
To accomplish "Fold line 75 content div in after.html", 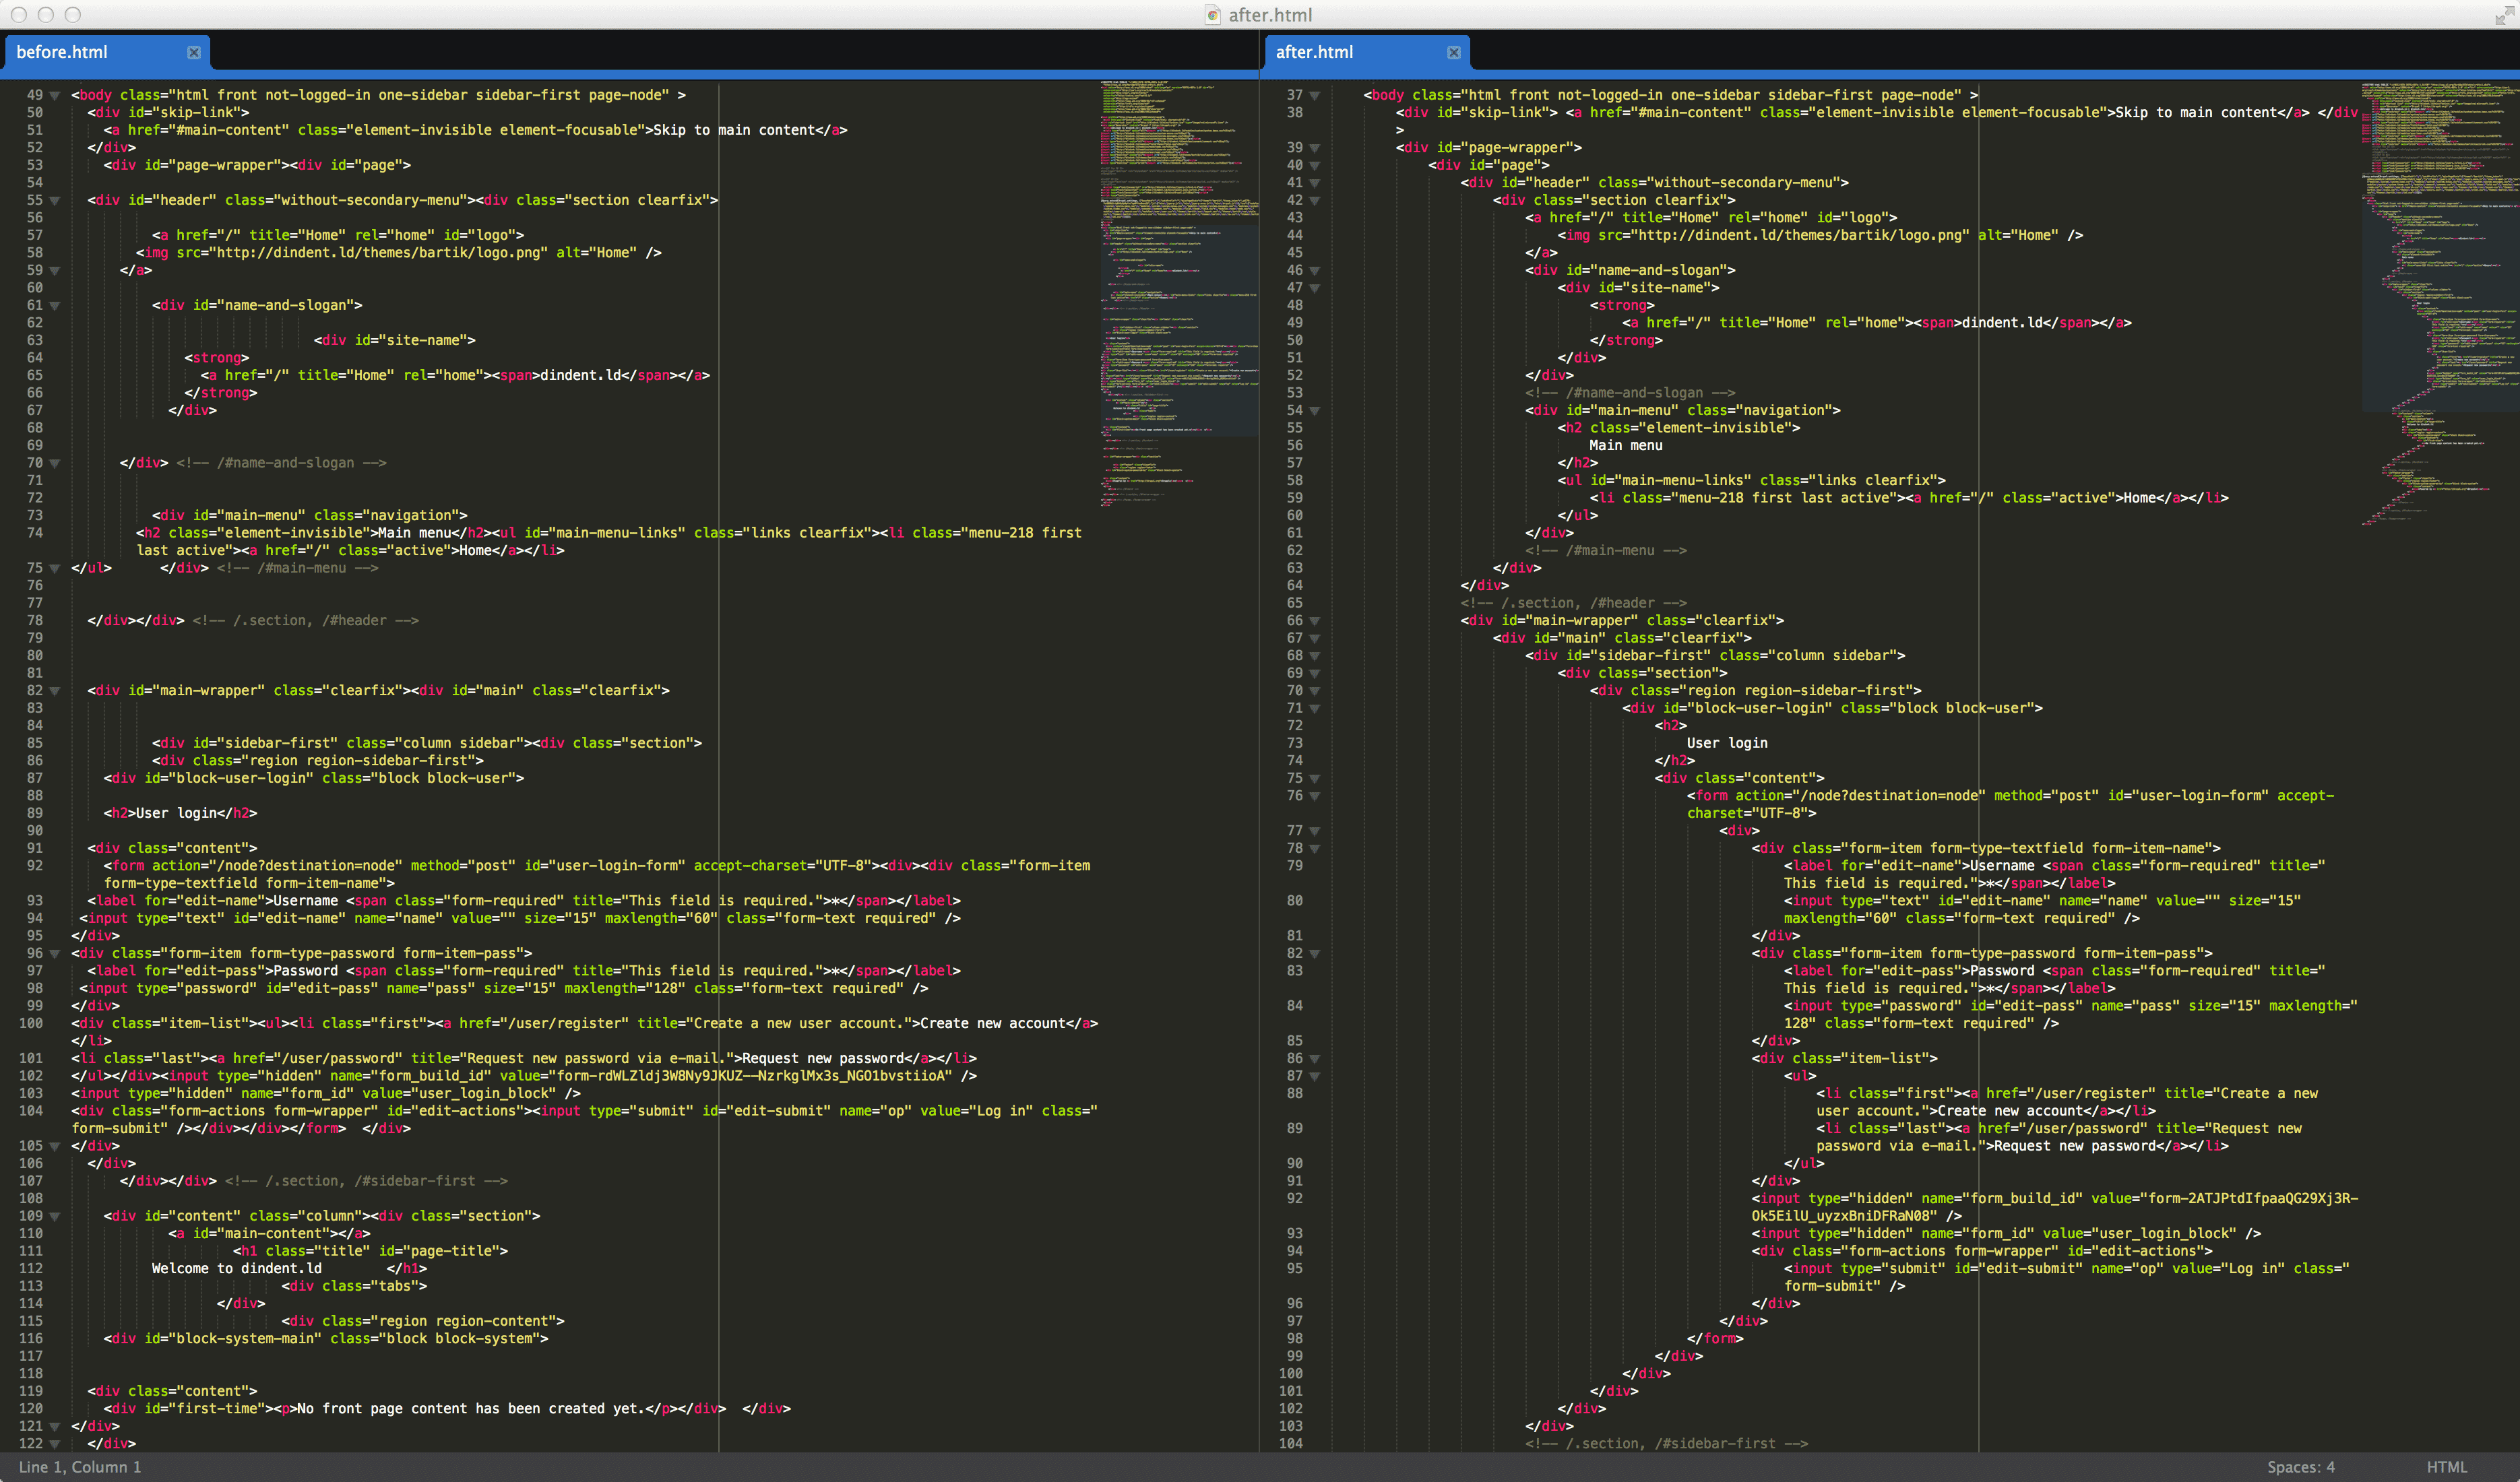I will (1315, 779).
